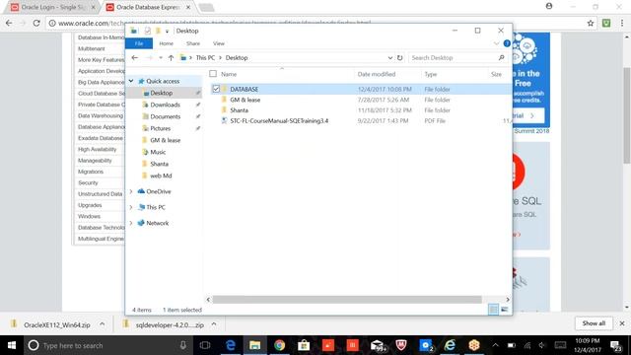
Task: Expand the OneDrive tree node
Action: pos(131,191)
